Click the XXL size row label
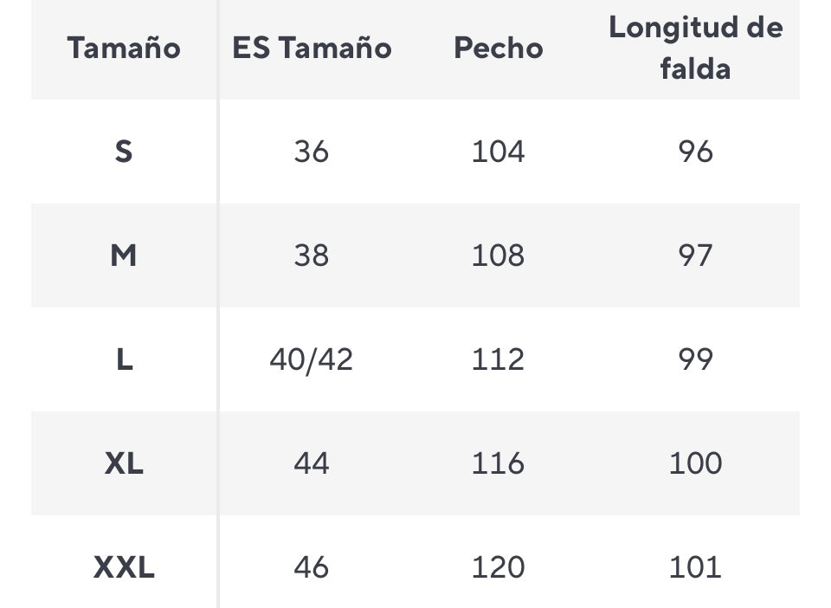The width and height of the screenshot is (831, 608). tap(124, 567)
